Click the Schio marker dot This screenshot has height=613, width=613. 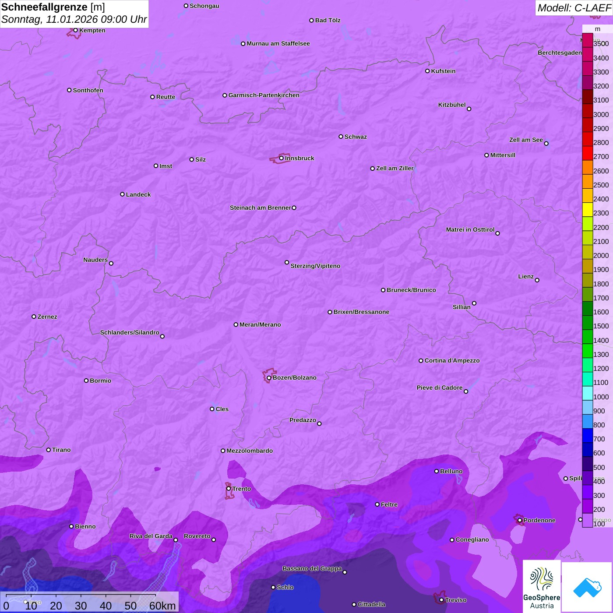[273, 587]
